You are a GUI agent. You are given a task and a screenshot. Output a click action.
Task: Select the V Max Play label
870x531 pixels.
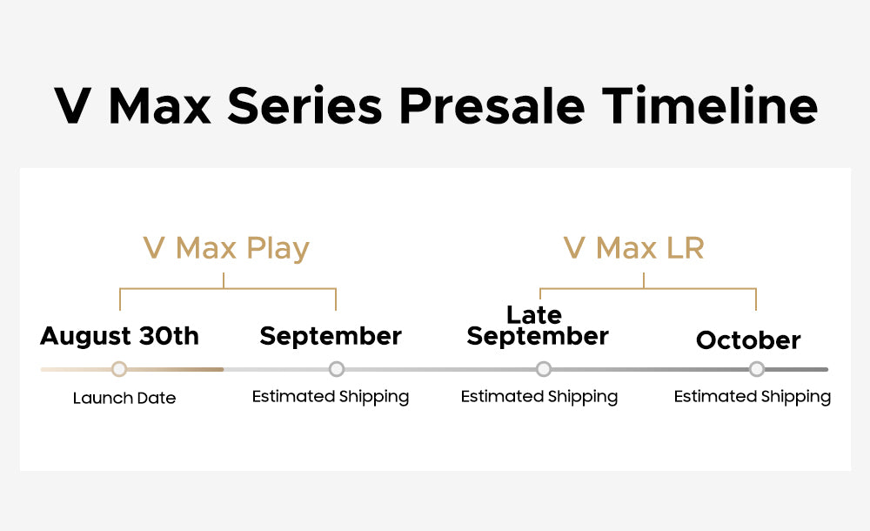pos(226,248)
